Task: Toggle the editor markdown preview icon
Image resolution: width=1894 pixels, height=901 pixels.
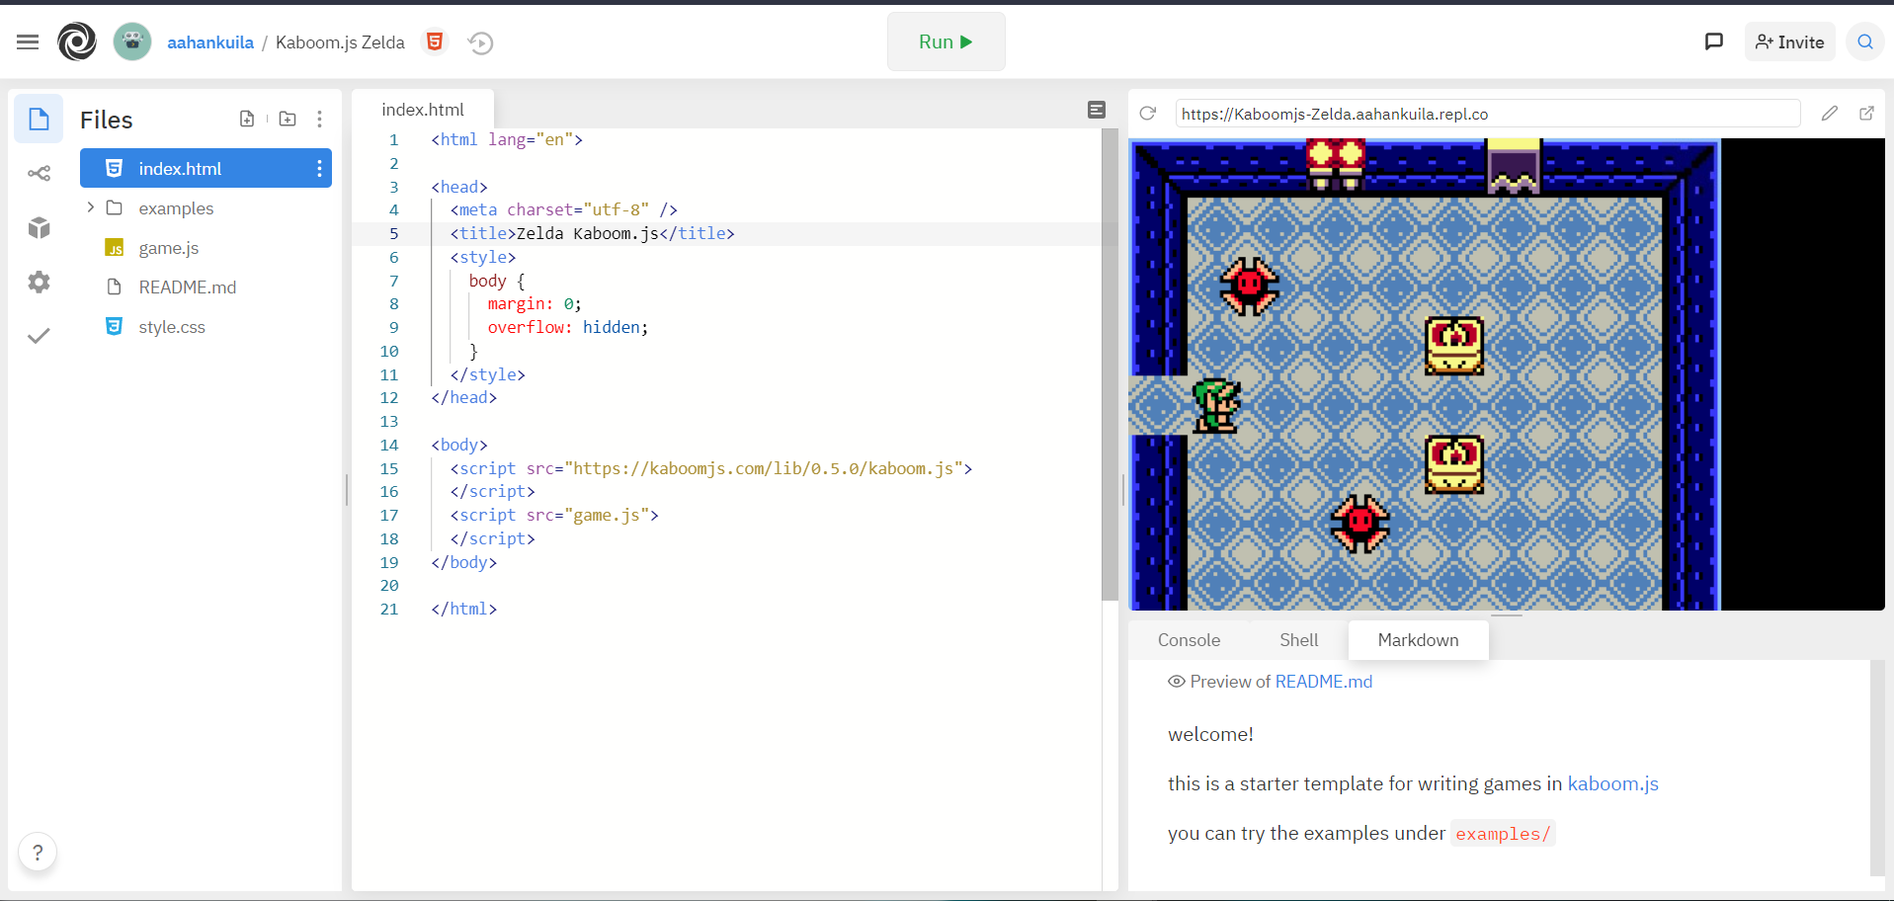Action: pos(1096,110)
